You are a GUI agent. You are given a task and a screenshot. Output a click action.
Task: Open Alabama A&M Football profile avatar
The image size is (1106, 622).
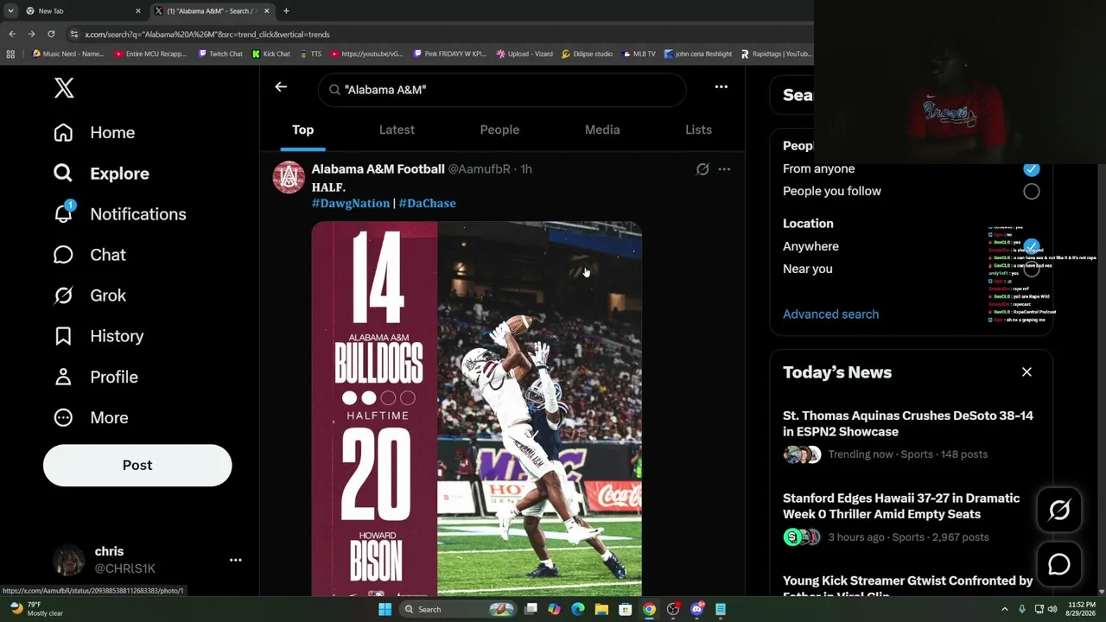(x=289, y=176)
